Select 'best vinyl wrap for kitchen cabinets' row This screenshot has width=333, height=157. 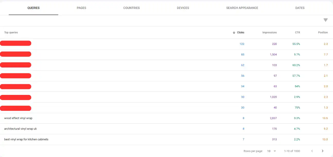[x=26, y=140]
